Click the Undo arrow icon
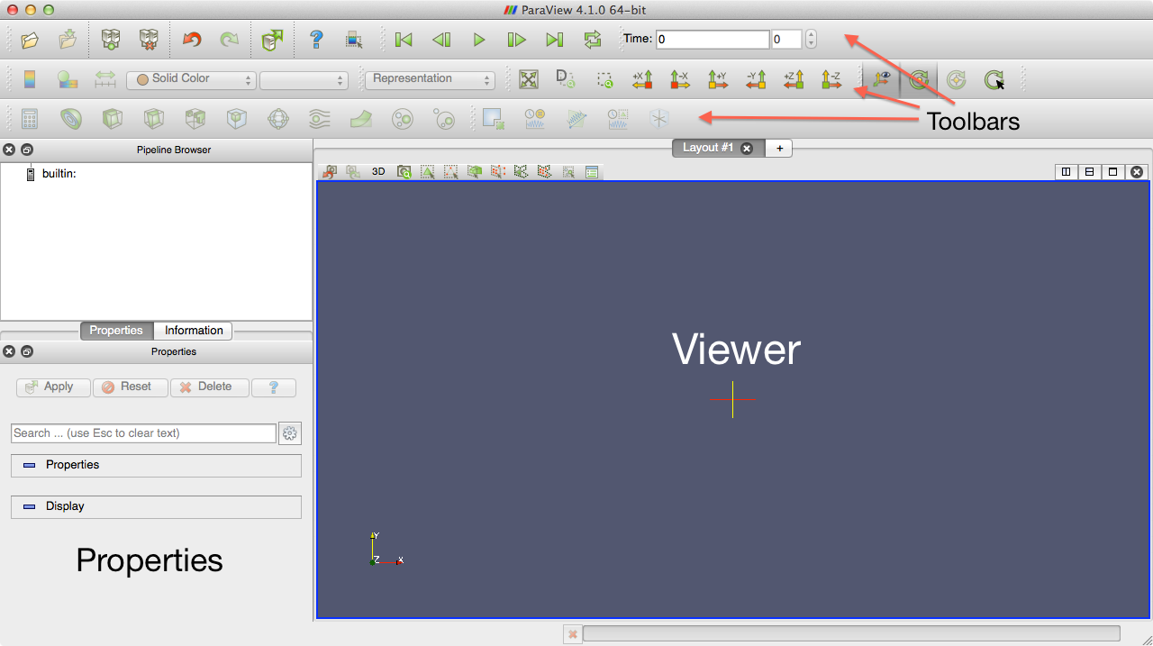Viewport: 1153px width, 646px height. (191, 40)
